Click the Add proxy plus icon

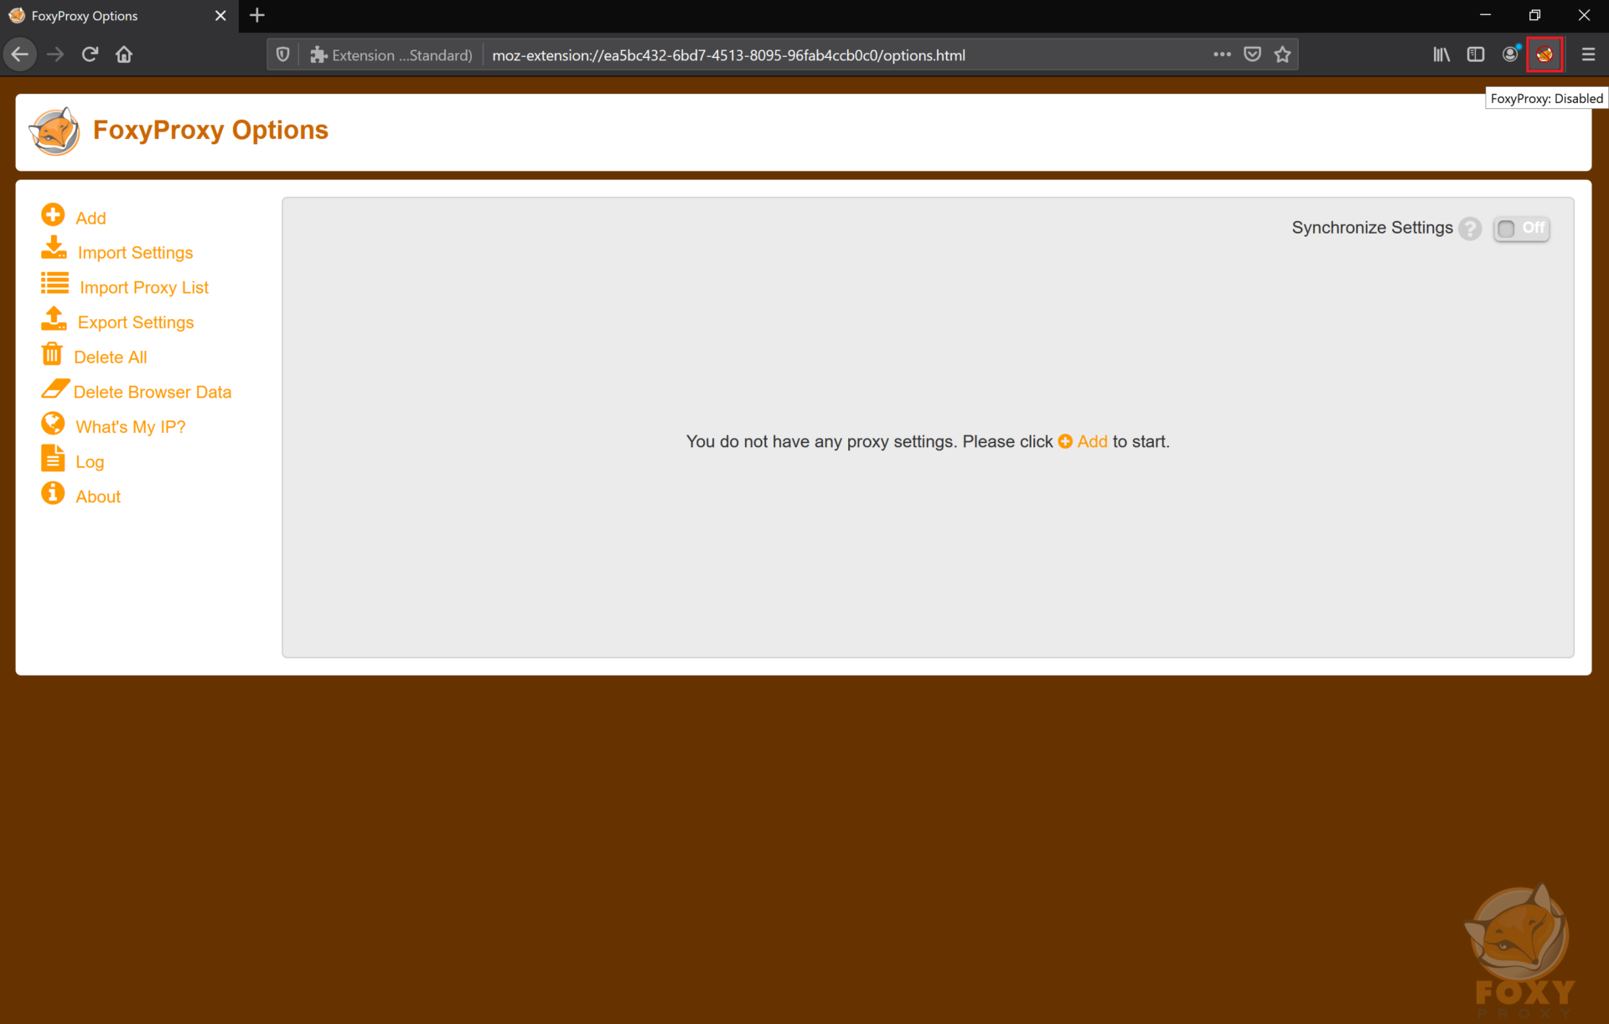click(54, 215)
